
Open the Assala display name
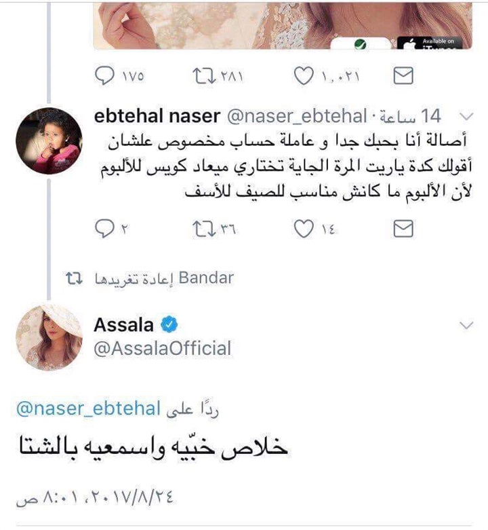(123, 325)
